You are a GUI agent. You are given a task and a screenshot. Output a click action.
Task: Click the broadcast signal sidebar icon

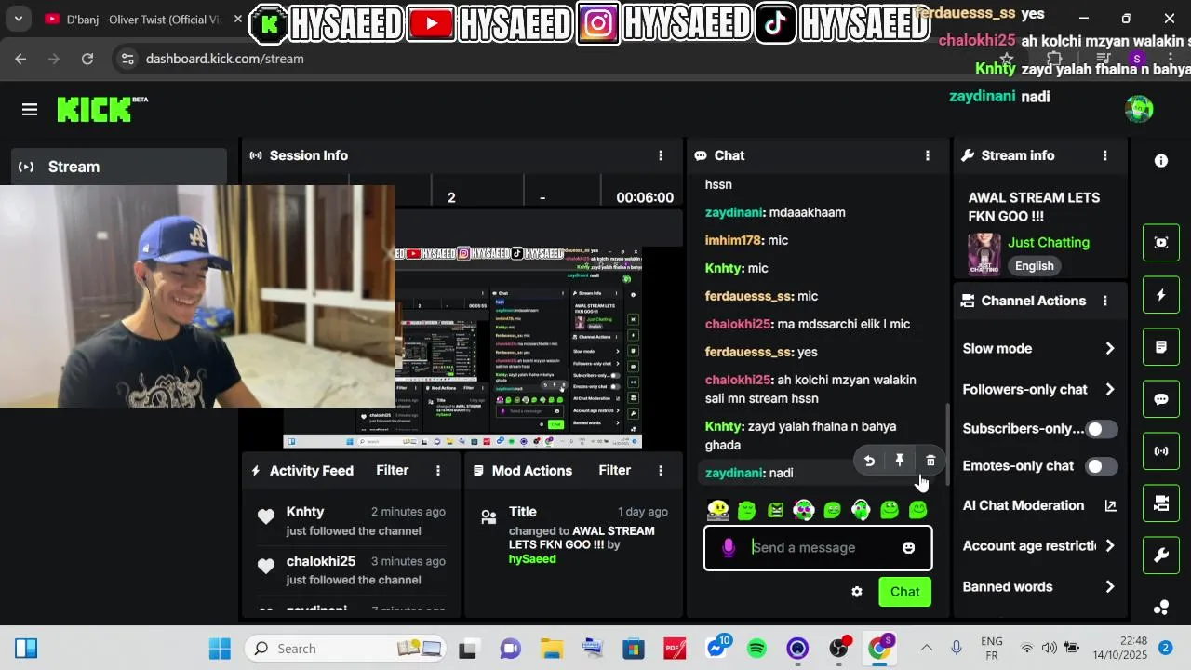click(1161, 451)
